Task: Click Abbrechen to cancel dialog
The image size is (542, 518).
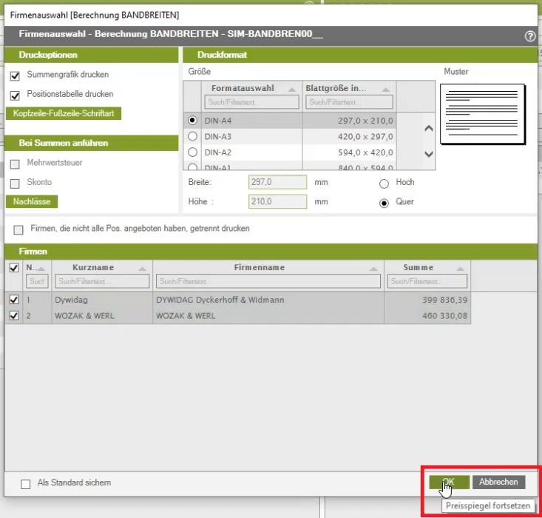Action: click(x=498, y=482)
